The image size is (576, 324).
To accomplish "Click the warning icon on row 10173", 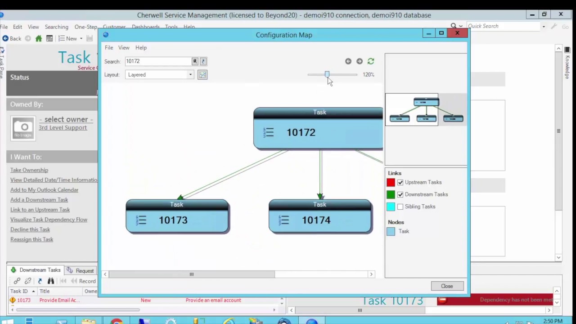I will coord(13,300).
